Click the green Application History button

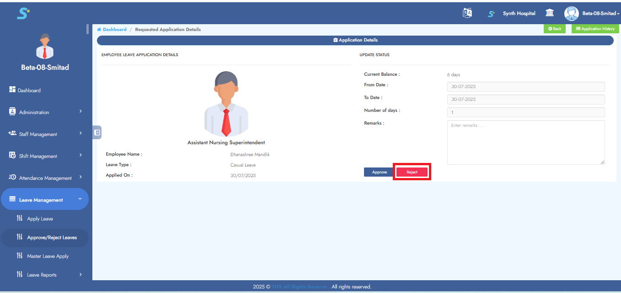(595, 29)
